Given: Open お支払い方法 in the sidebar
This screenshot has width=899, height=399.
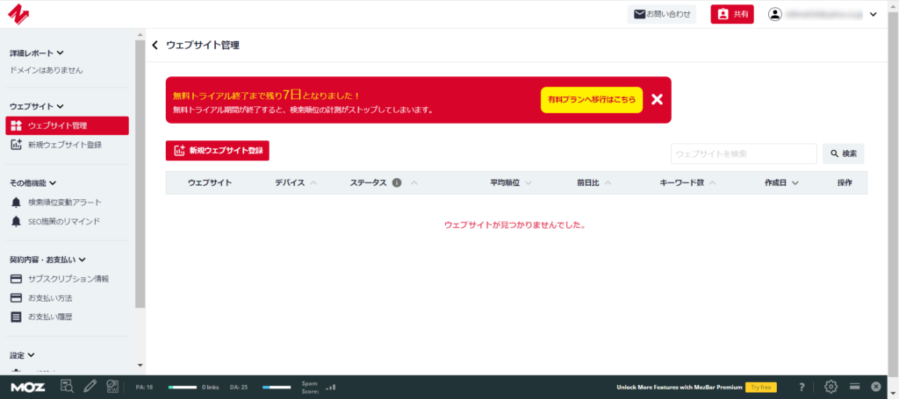Looking at the screenshot, I should [x=50, y=297].
